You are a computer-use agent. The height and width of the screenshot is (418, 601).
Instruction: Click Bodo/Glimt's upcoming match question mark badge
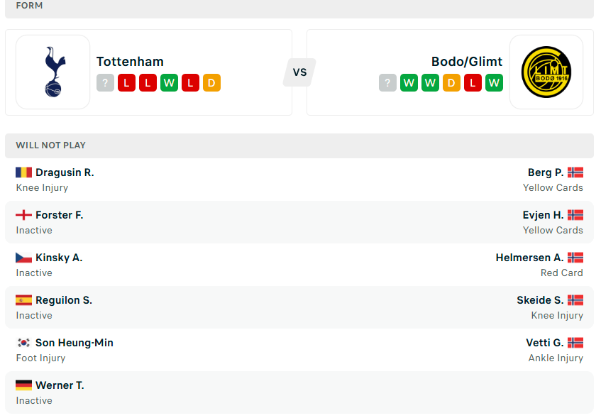(387, 83)
